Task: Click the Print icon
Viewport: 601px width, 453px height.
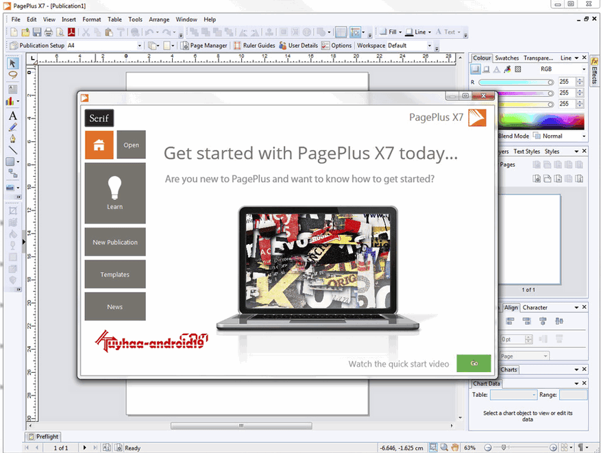Action: 48,32
